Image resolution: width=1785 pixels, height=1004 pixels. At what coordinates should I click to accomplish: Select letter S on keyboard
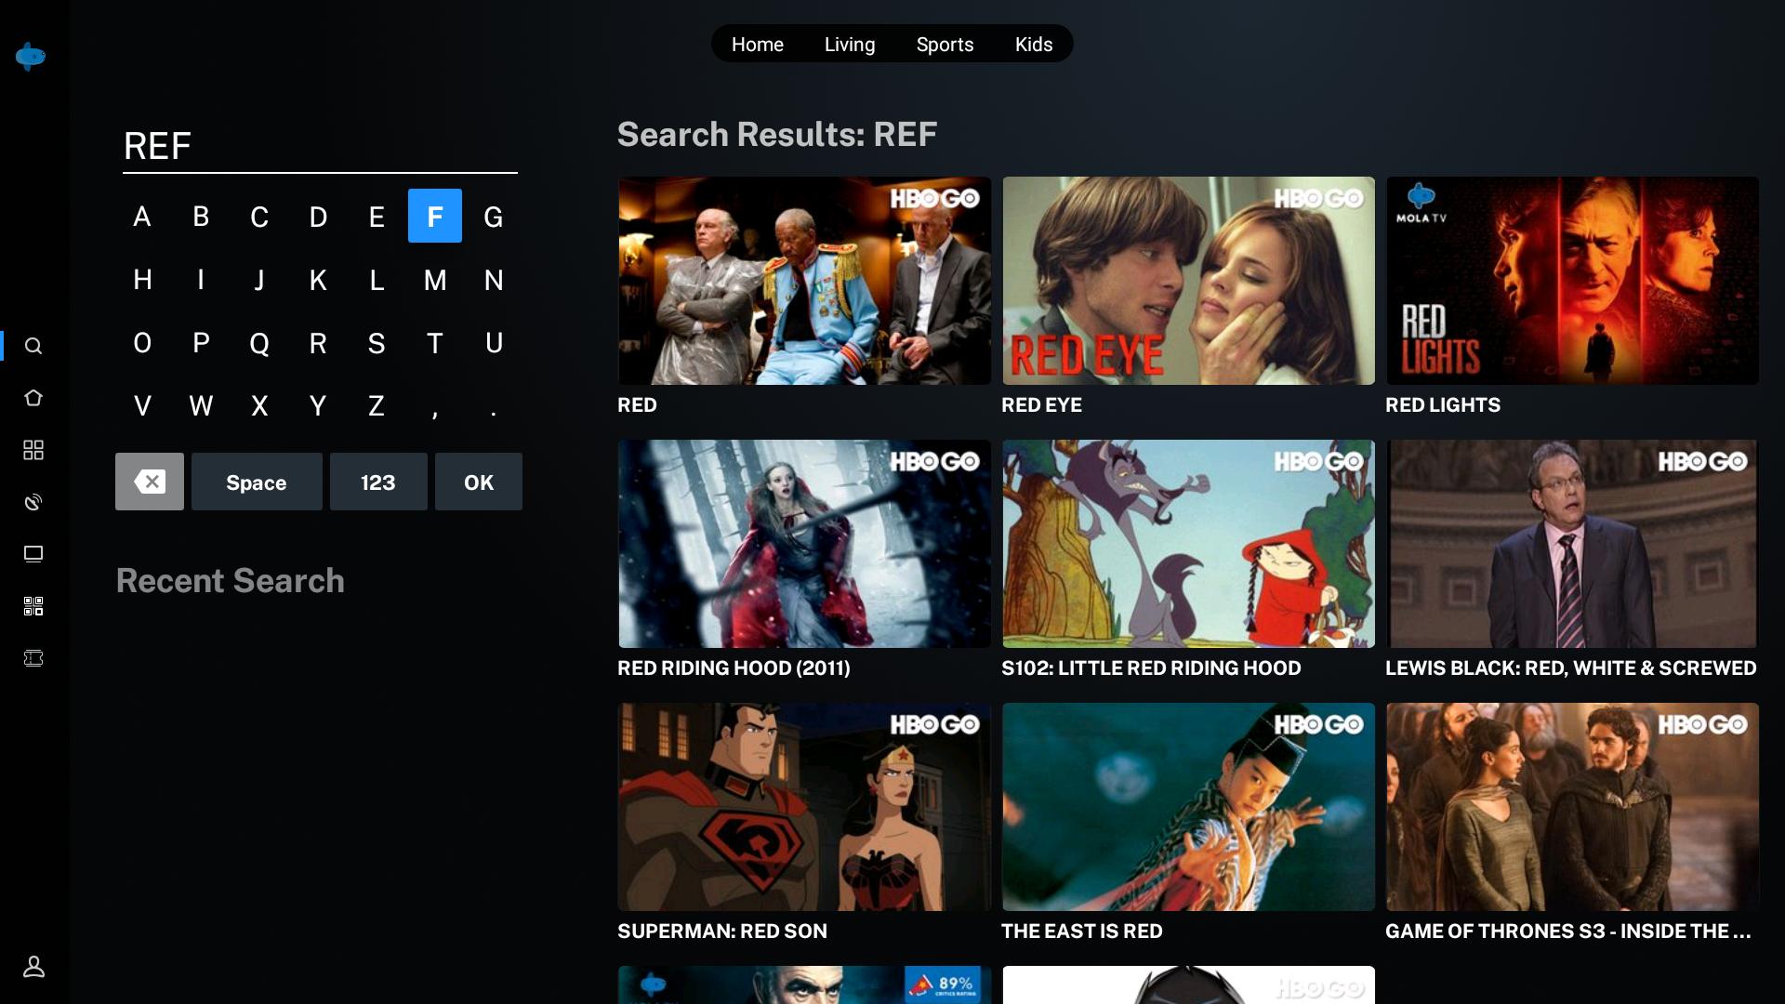click(377, 343)
